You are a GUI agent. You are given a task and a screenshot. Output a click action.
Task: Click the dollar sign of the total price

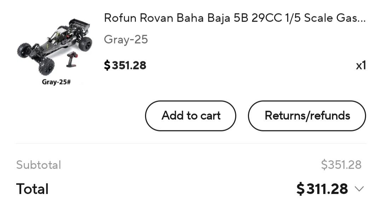point(300,189)
